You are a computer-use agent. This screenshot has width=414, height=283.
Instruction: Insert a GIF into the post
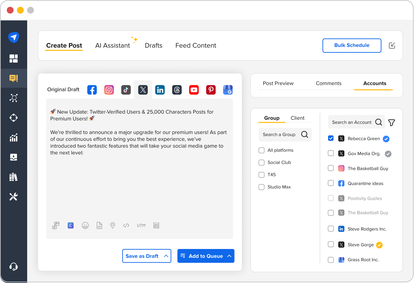[x=99, y=225]
